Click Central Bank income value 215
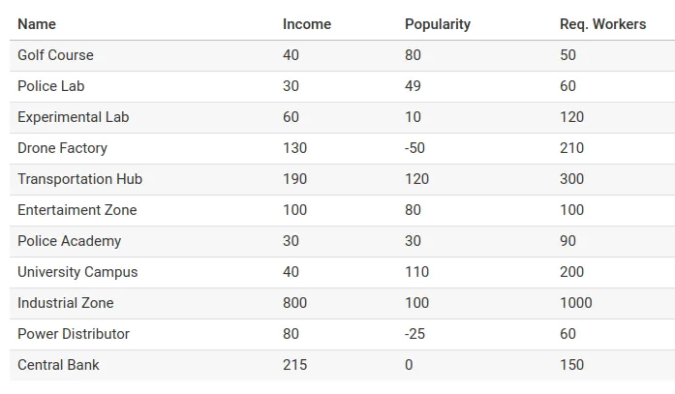Screen dimensions: 675x394 pos(294,365)
